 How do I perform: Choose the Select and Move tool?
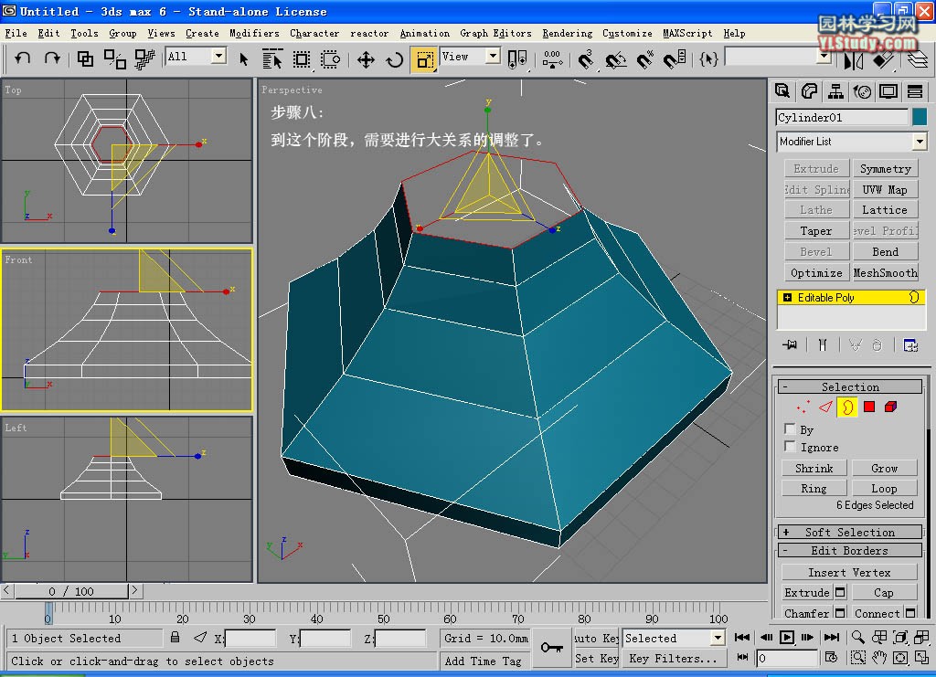[366, 59]
